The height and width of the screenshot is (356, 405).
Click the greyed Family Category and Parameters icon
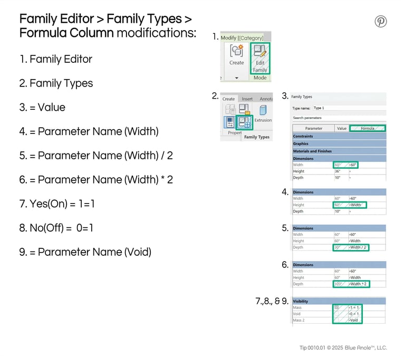(x=230, y=109)
